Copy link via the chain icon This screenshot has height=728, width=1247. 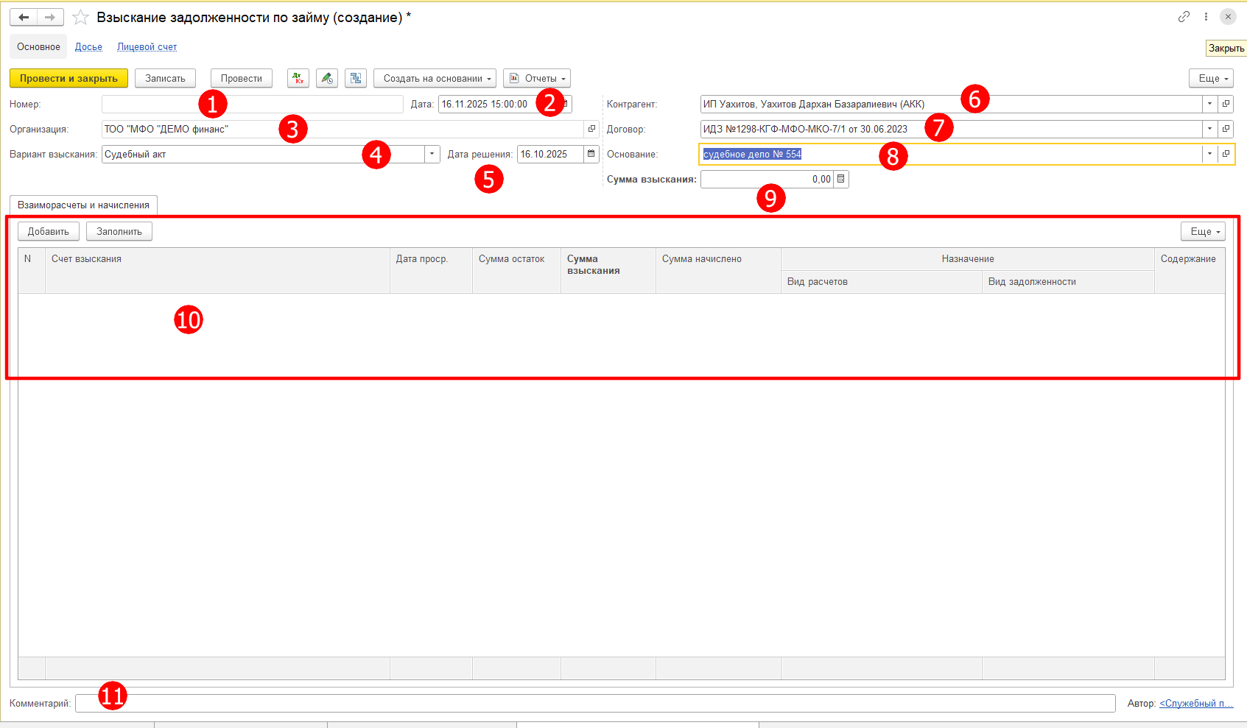[x=1184, y=16]
